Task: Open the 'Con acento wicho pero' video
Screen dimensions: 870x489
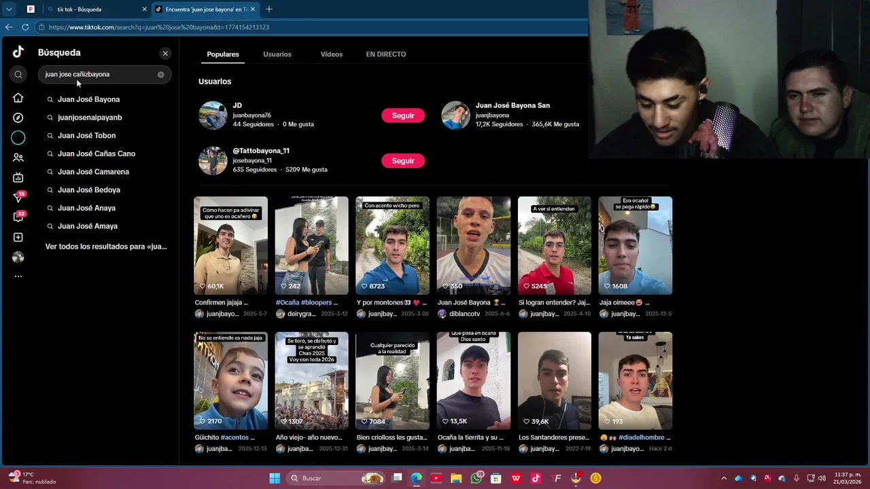Action: click(x=392, y=246)
